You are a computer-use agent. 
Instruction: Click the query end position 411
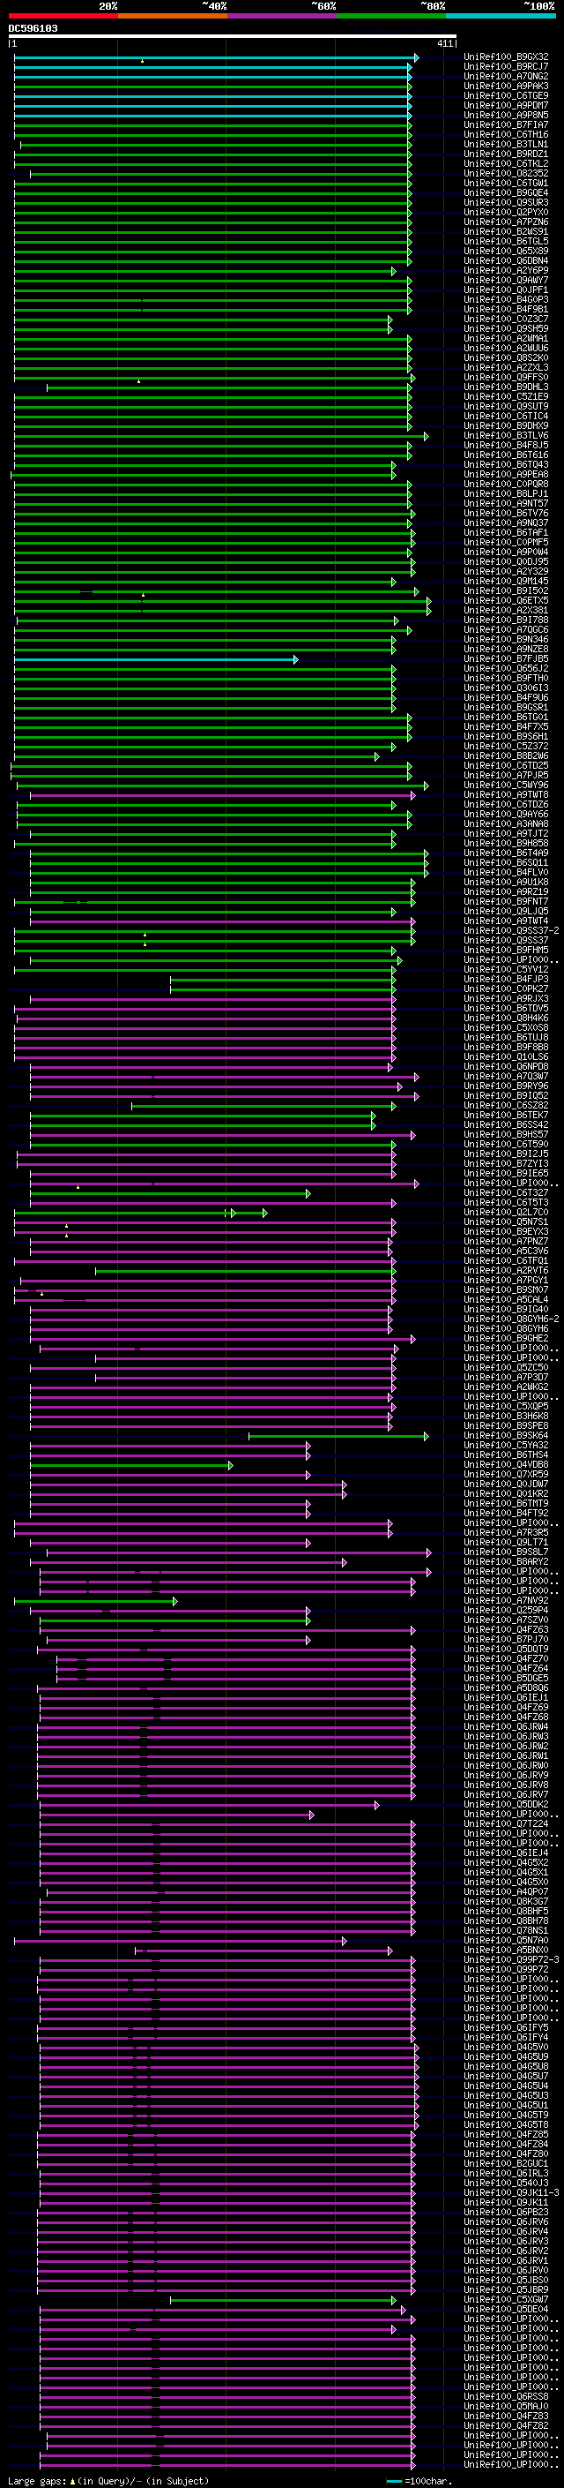(445, 44)
